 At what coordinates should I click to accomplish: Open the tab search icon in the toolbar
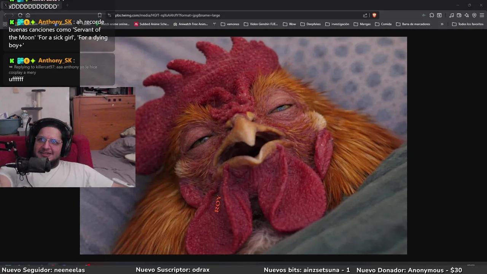439,15
